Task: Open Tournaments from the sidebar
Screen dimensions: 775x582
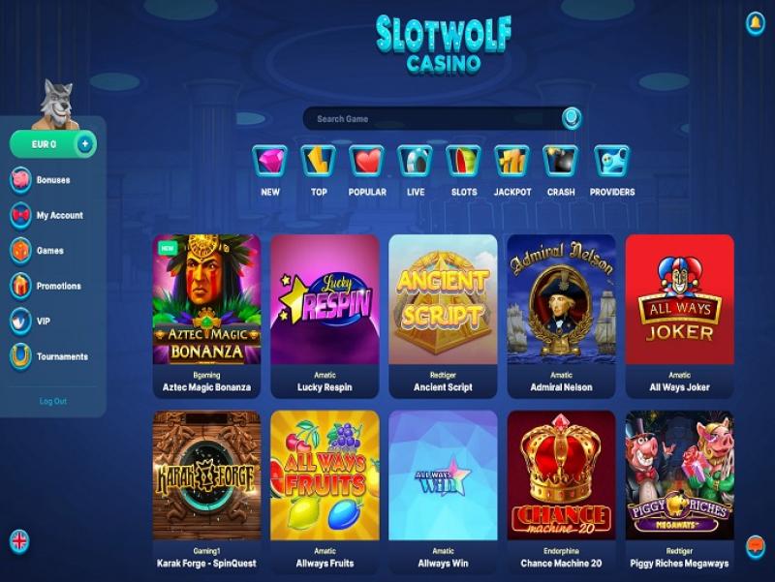Action: coord(49,356)
